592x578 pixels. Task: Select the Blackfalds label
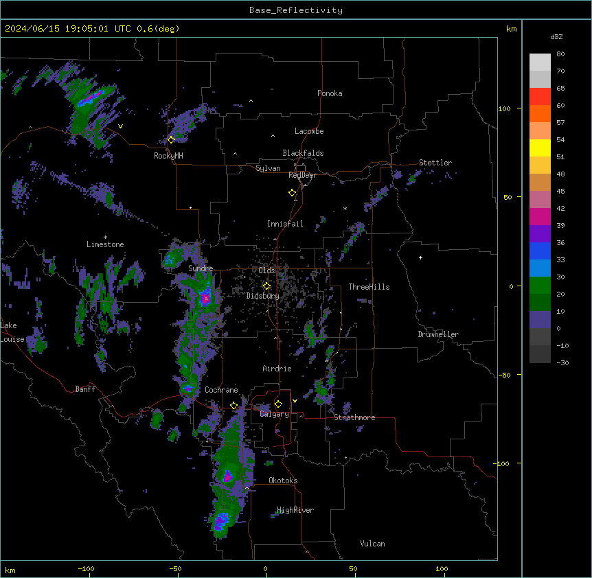[303, 153]
